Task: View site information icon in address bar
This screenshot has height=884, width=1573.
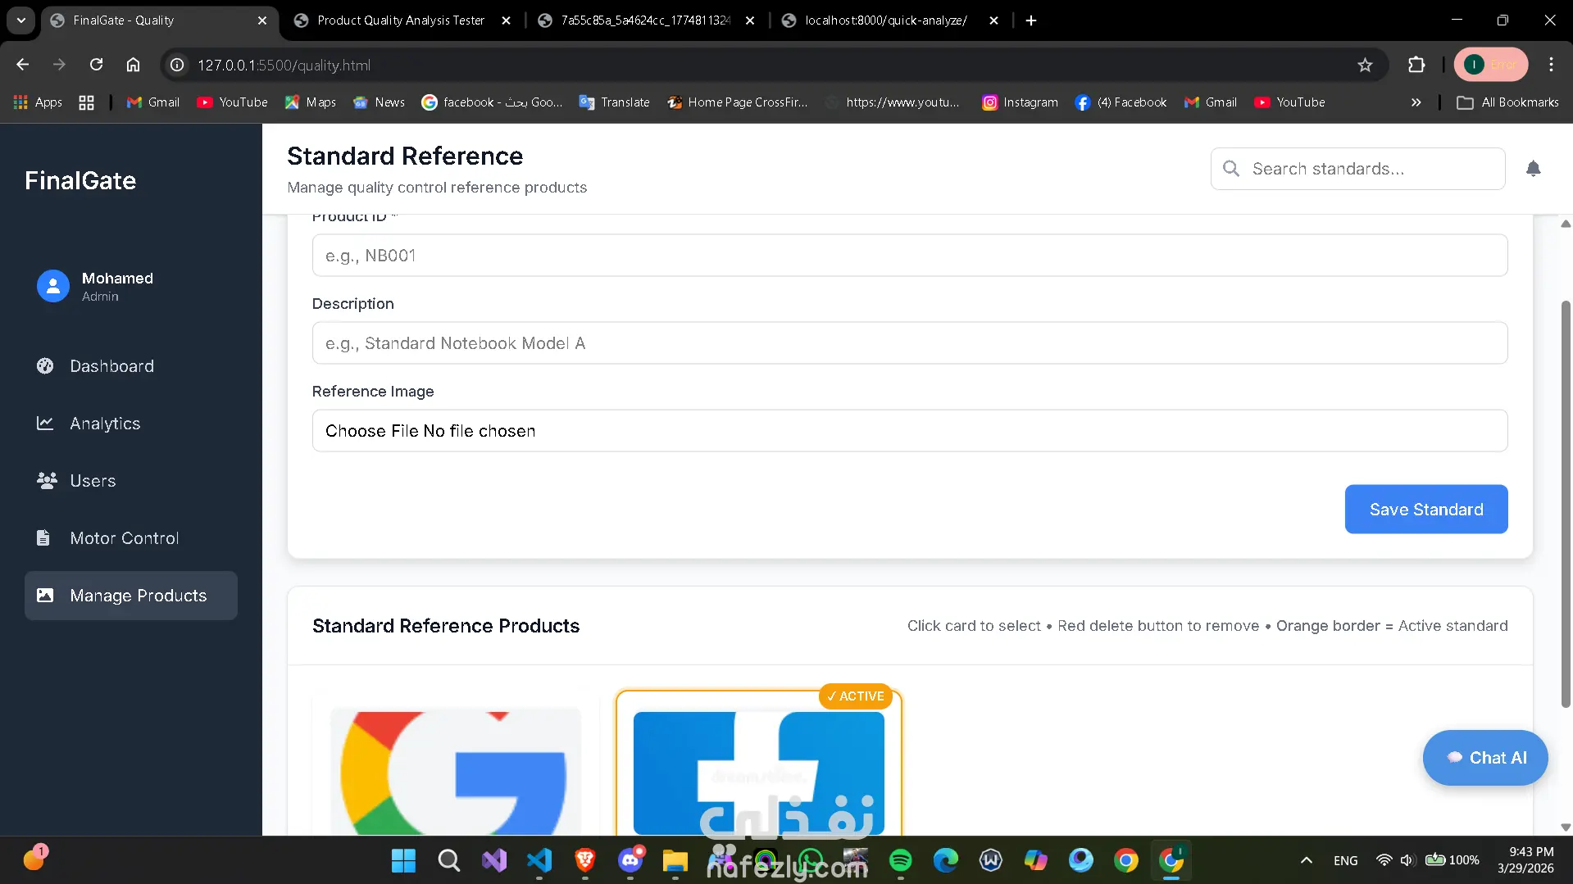Action: [177, 65]
